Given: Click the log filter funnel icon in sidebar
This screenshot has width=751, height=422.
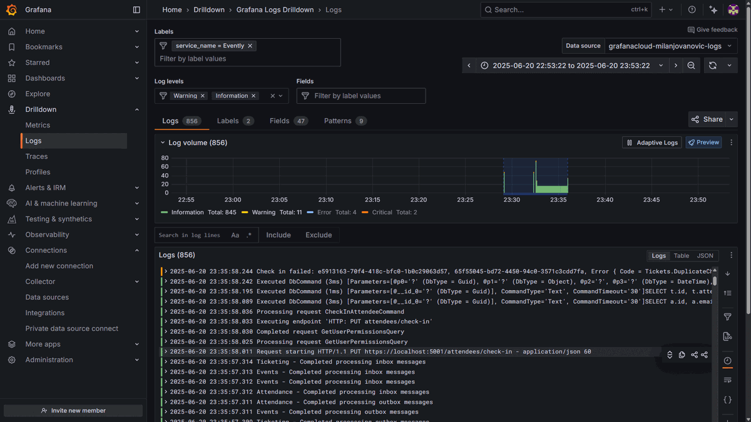Looking at the screenshot, I should 727,317.
